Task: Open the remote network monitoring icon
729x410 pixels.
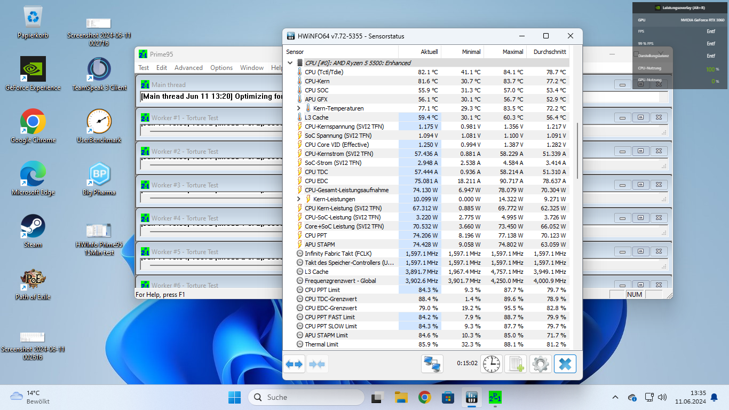Action: pyautogui.click(x=432, y=364)
